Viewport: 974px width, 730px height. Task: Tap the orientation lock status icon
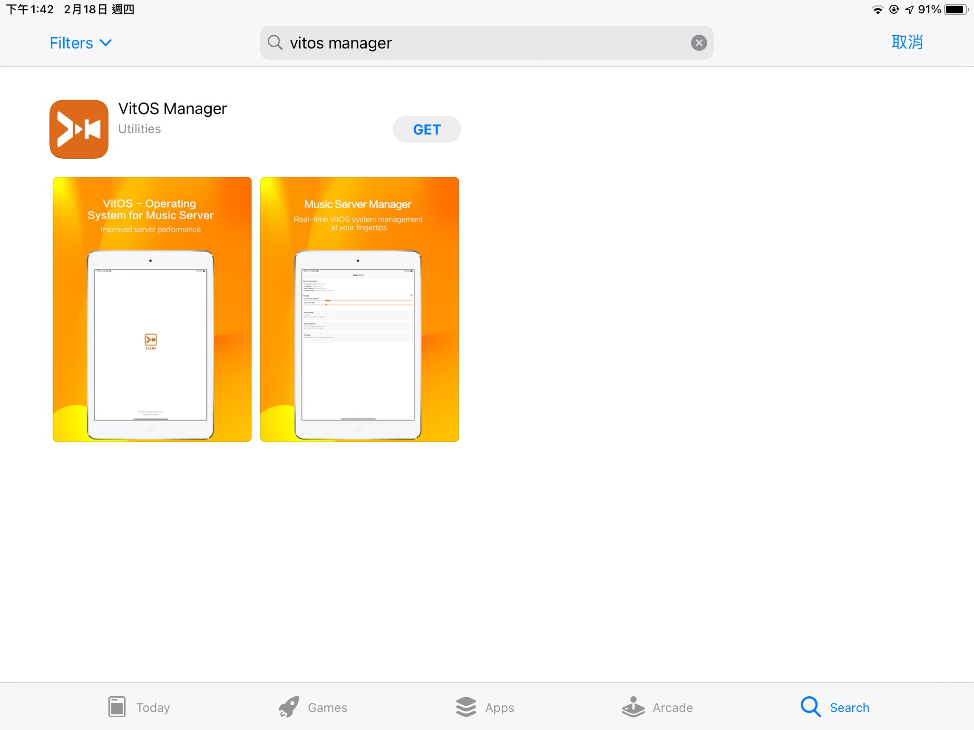point(894,10)
